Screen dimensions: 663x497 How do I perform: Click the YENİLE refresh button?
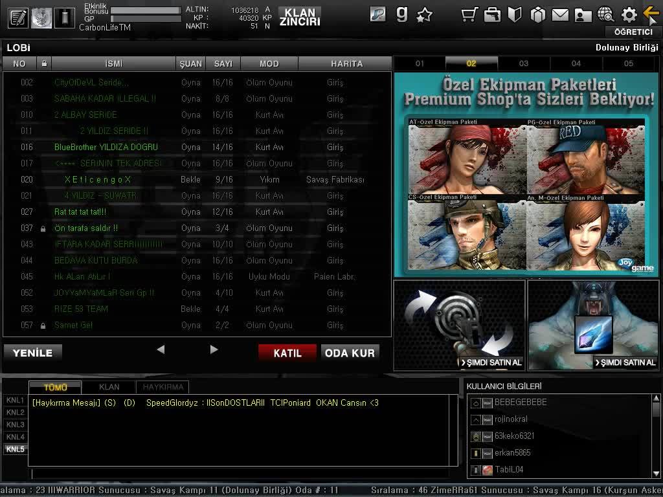pos(33,353)
